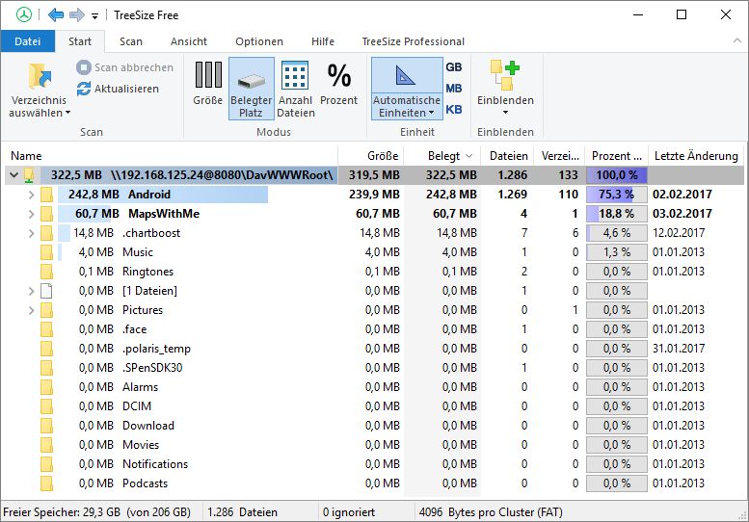Open Verzeichnis auswählen folder picker

(40, 89)
